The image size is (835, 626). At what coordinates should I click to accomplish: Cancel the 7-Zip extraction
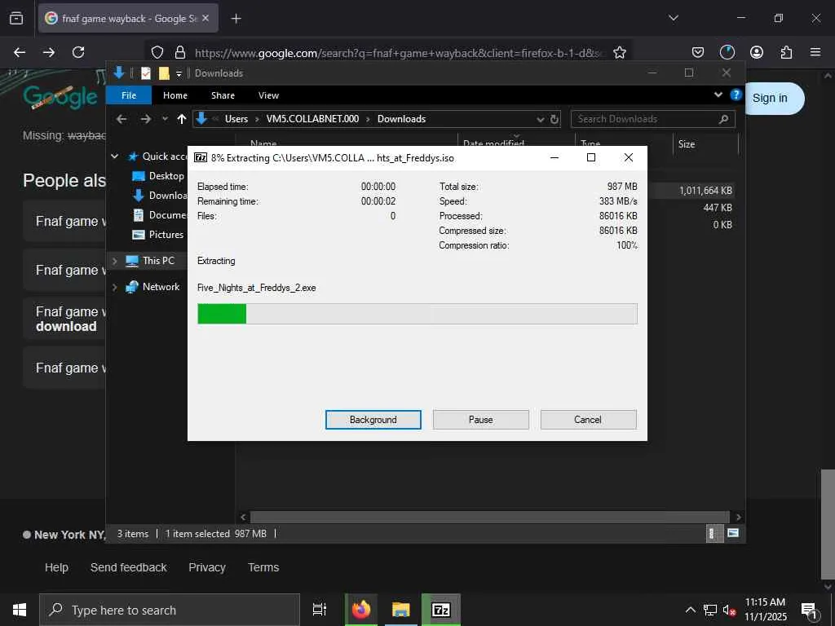pos(588,420)
